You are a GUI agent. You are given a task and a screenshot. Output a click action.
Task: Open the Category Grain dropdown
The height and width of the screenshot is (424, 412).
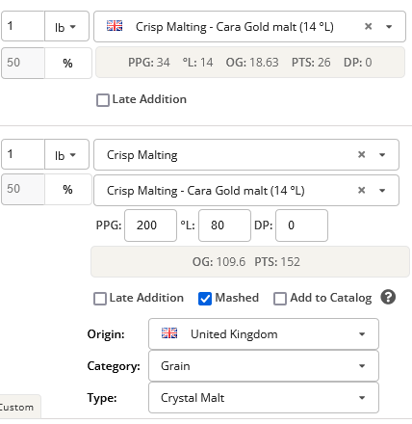(x=264, y=366)
